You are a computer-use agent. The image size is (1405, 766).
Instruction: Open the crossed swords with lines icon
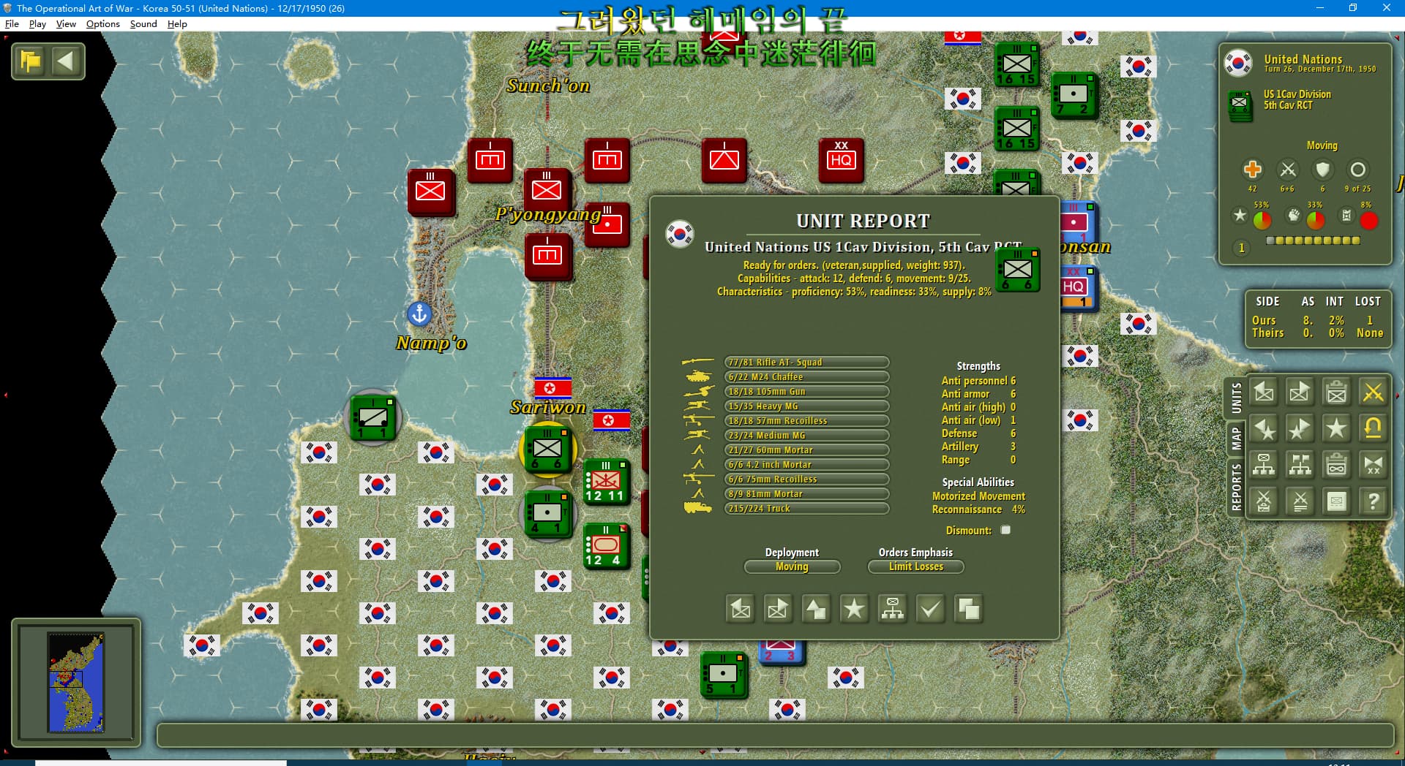click(x=1300, y=501)
